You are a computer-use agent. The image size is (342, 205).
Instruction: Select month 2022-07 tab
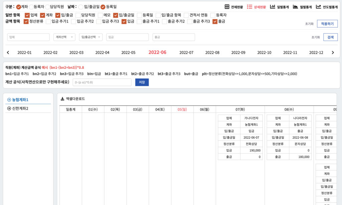186,53
